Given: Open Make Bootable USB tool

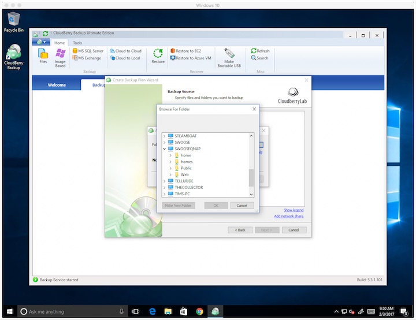Looking at the screenshot, I should tap(229, 58).
